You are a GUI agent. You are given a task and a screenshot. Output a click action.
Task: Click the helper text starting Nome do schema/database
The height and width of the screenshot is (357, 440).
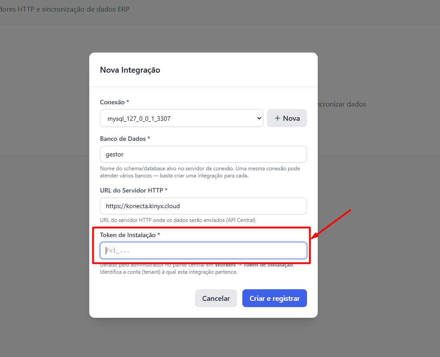point(200,172)
